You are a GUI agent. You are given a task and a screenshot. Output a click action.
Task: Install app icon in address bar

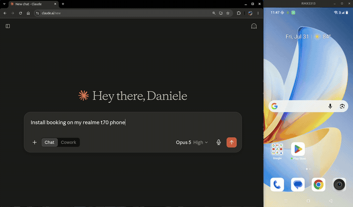point(221,13)
